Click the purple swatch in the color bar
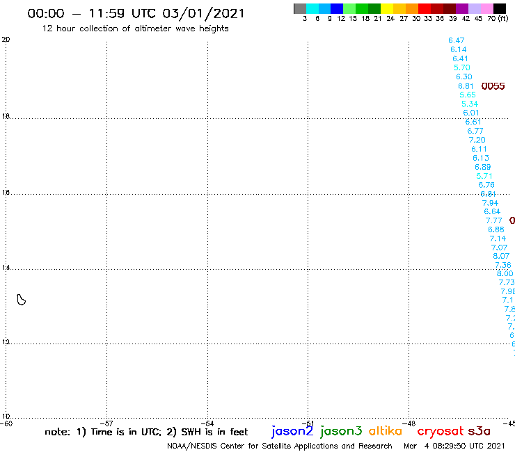 pos(462,8)
